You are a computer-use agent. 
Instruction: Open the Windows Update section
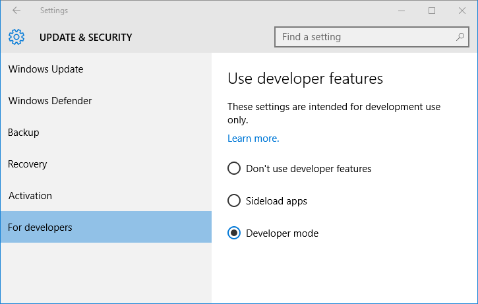[x=105, y=69]
